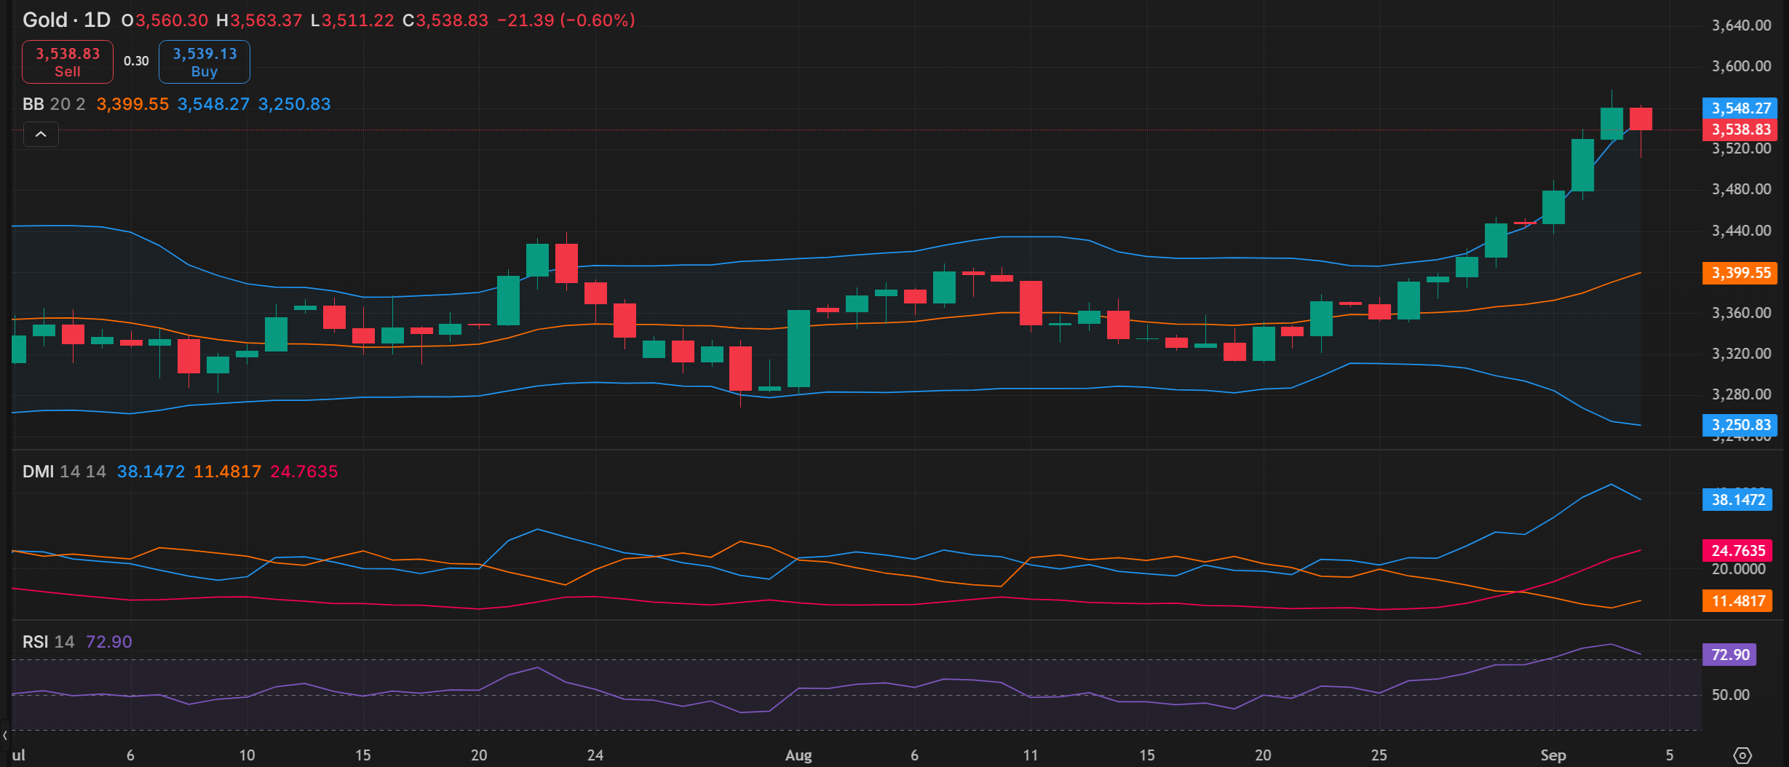This screenshot has height=767, width=1789.
Task: Click the 20.0000 DMI axis label
Action: pos(1738,569)
